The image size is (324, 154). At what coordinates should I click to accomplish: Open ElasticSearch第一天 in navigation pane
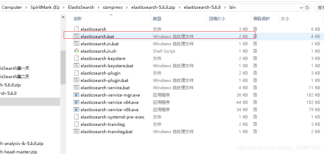click(x=15, y=68)
